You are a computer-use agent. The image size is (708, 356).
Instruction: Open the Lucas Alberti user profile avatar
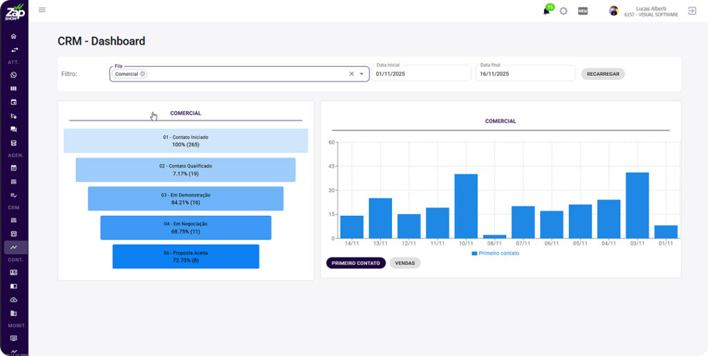tap(613, 11)
